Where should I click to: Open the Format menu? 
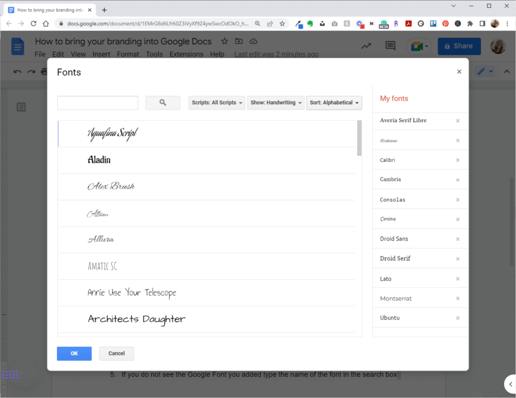pyautogui.click(x=128, y=54)
